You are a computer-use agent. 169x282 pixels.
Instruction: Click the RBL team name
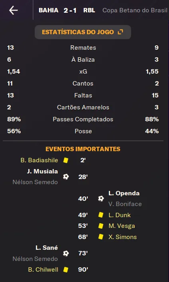click(89, 10)
